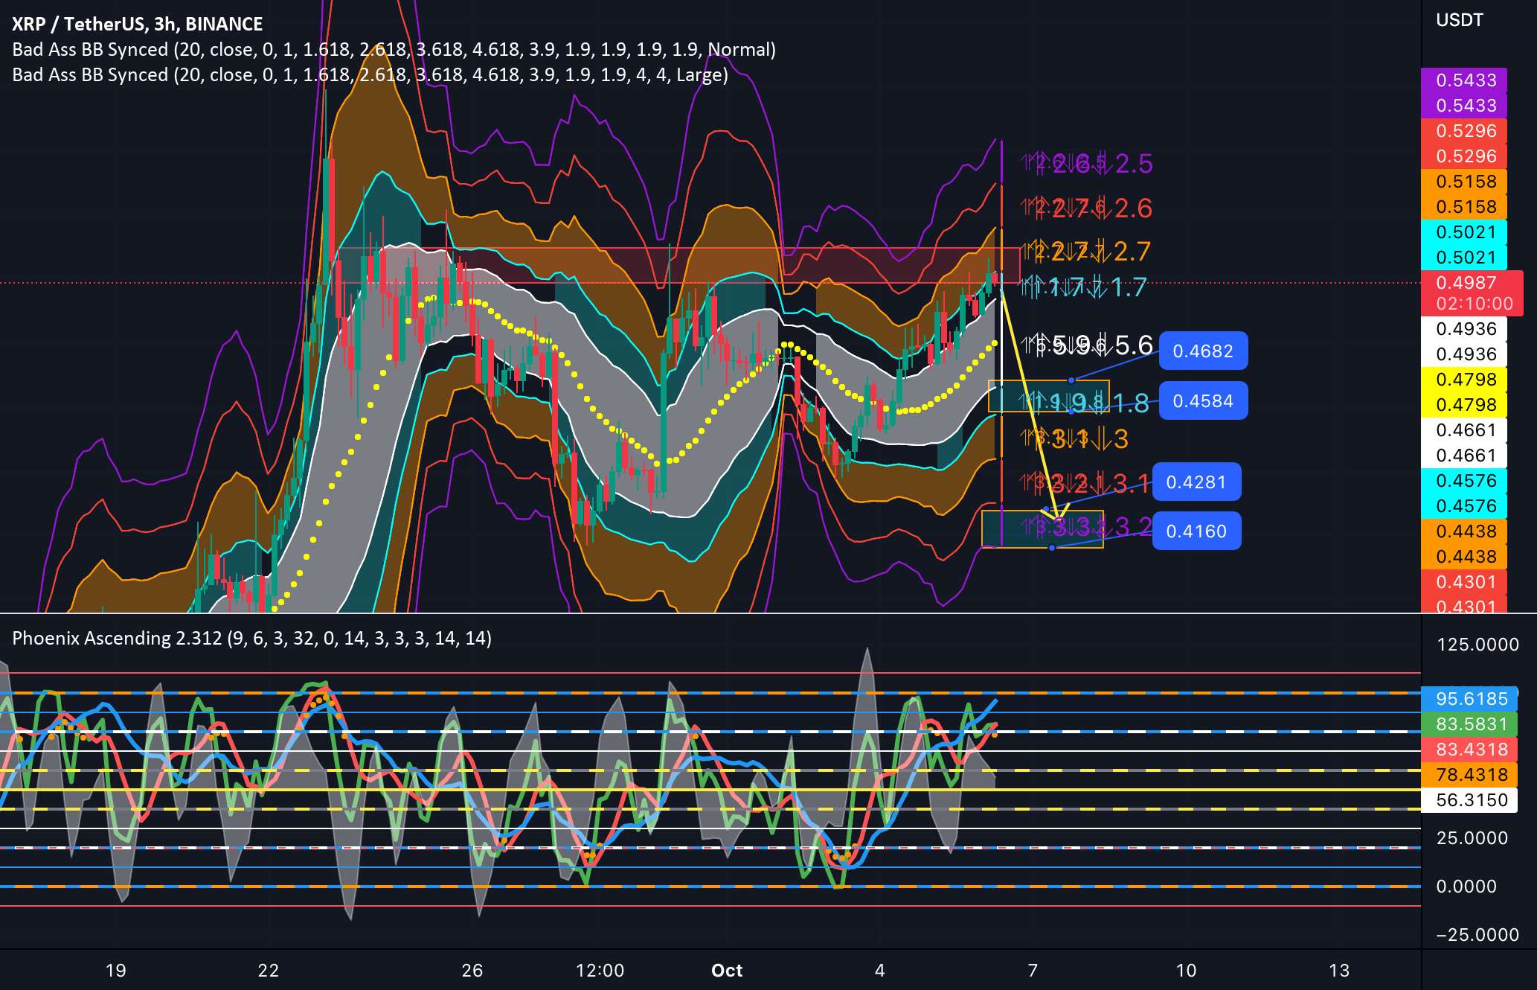1537x990 pixels.
Task: Click the XRP / TetherUS, 3h, BINANCE title
Action: (x=138, y=24)
